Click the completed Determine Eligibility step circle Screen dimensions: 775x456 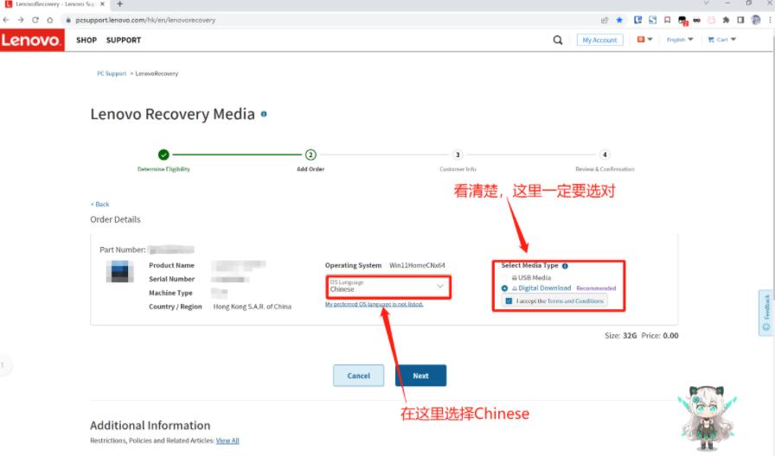(x=163, y=155)
